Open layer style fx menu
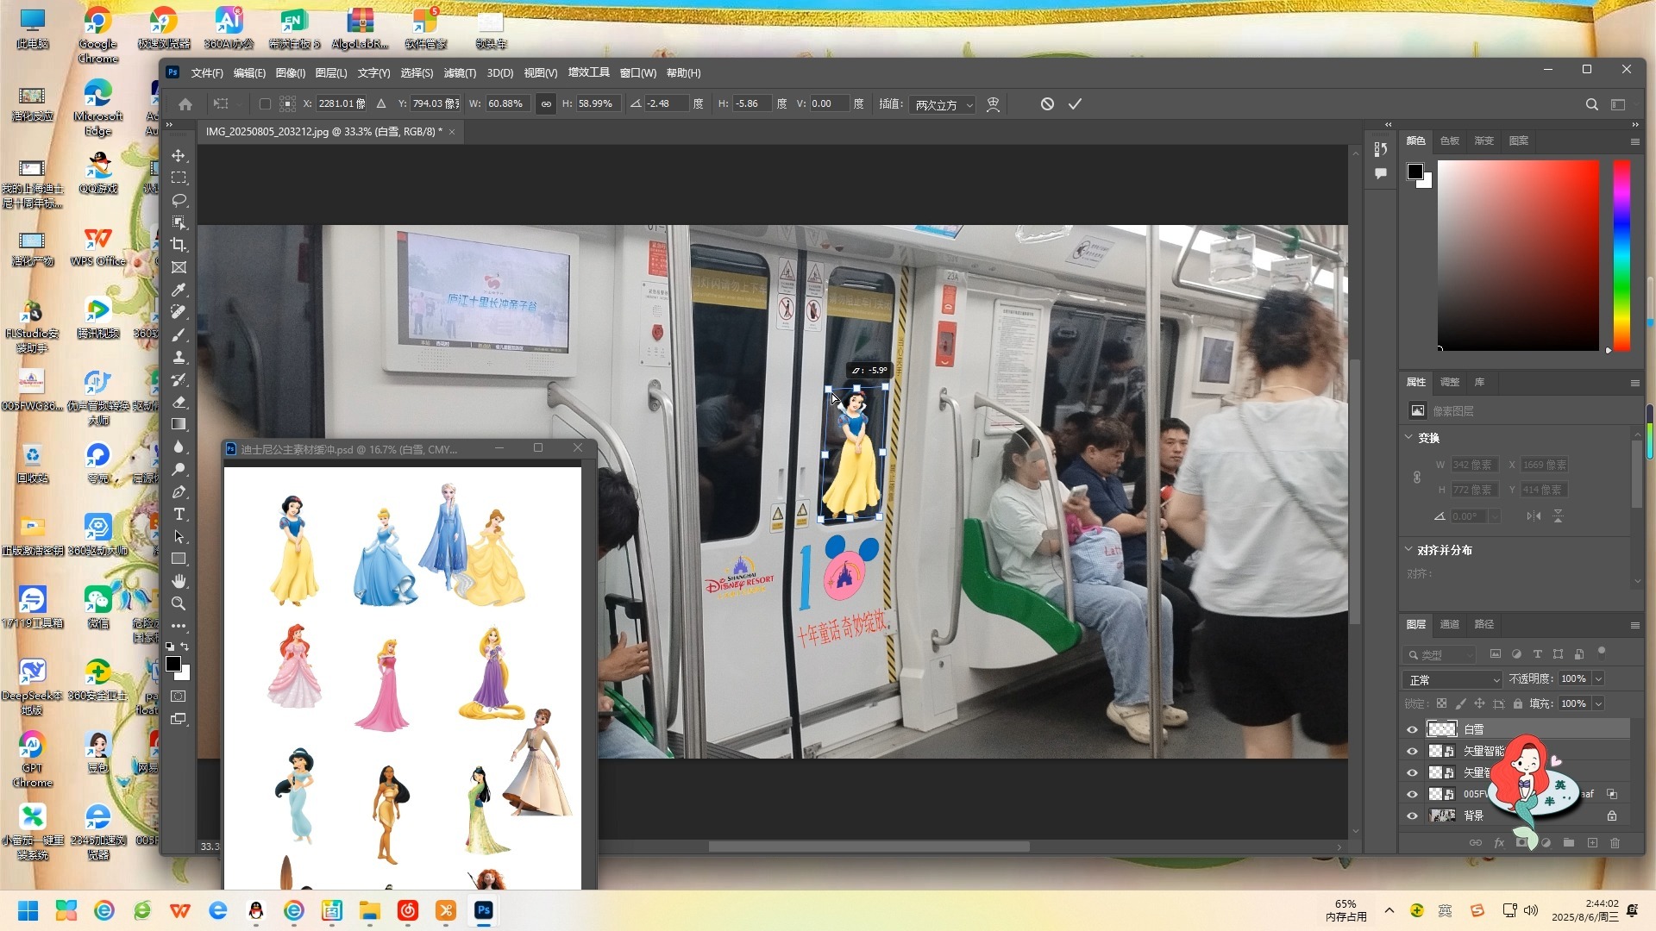The height and width of the screenshot is (931, 1656). (1499, 842)
